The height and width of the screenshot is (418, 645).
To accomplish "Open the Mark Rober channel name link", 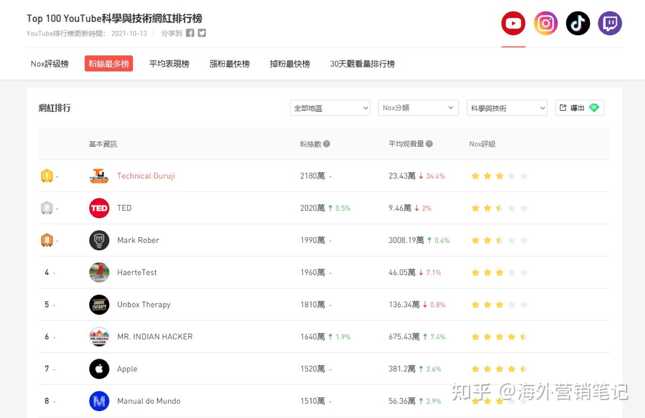I will pyautogui.click(x=138, y=240).
